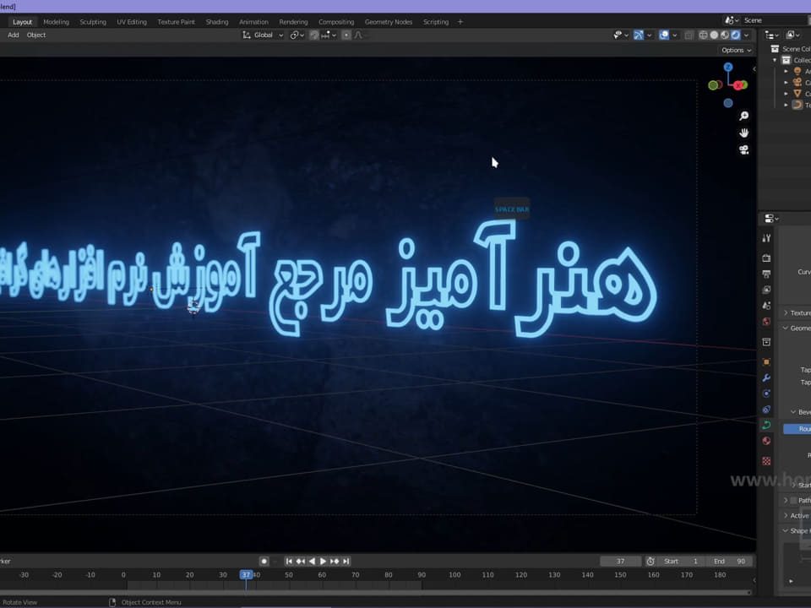Open the Object Data curve properties tab

[766, 425]
